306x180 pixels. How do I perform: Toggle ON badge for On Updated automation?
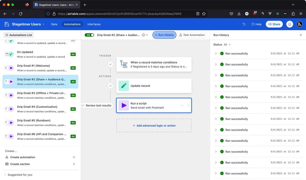73,54
